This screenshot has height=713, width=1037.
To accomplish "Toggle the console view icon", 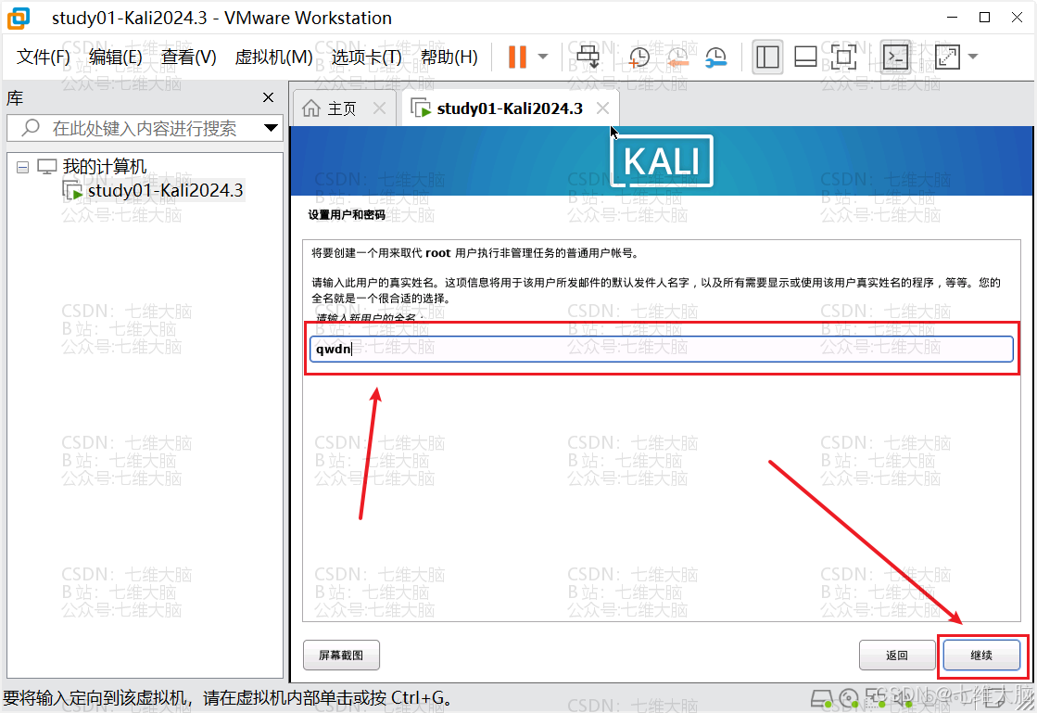I will 896,57.
